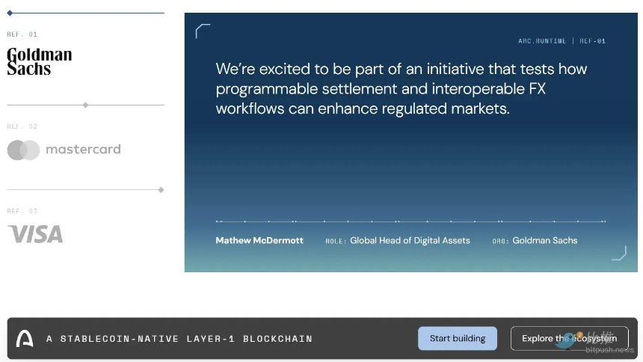Open the Explore the ecosystem link

pos(569,338)
